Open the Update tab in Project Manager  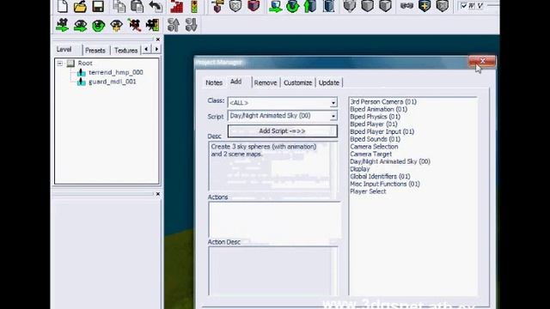tap(329, 82)
